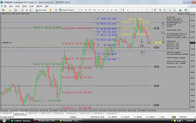Screen dimensions: 196x123
Task: Switch to the USDCAD,M15 chart tab
Action: pyautogui.click(x=98, y=114)
